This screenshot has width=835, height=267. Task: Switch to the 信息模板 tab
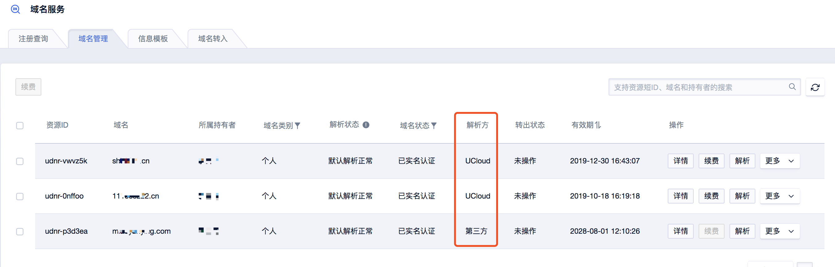(153, 39)
